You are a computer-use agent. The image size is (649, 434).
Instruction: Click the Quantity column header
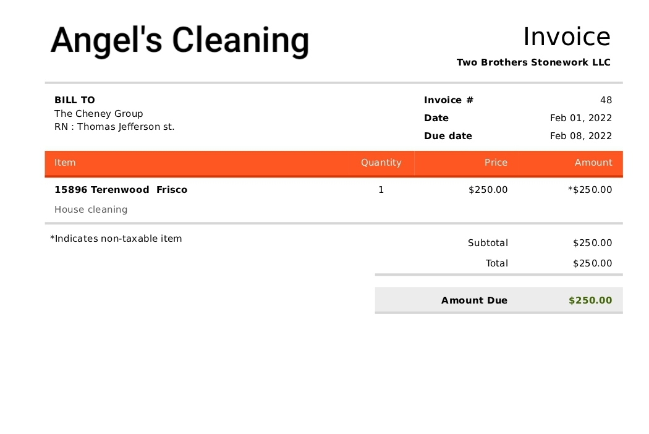point(381,163)
